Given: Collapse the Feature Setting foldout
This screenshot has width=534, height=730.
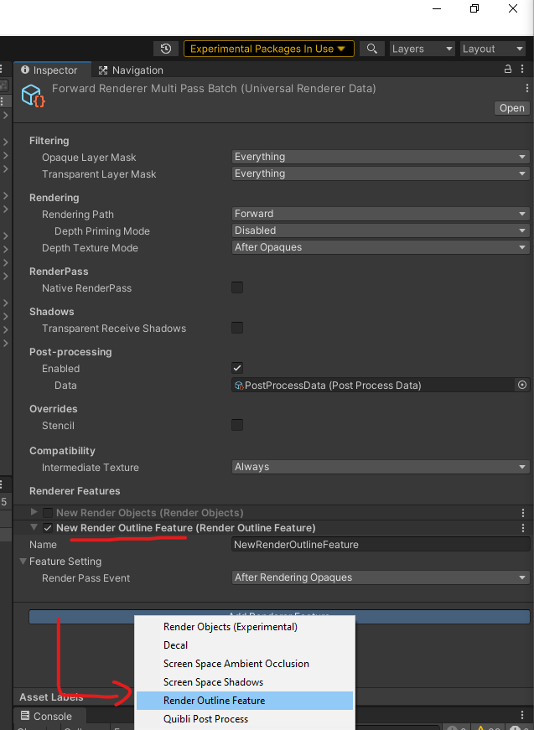Looking at the screenshot, I should click(x=23, y=561).
